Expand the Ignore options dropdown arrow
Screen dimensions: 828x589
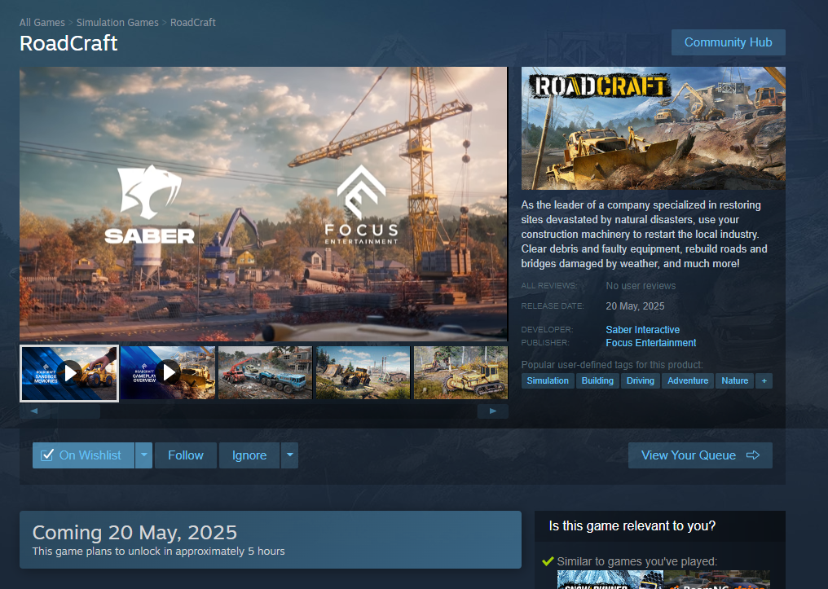coord(289,455)
